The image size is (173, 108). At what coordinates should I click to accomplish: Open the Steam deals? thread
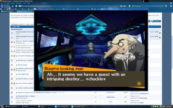tap(22, 65)
